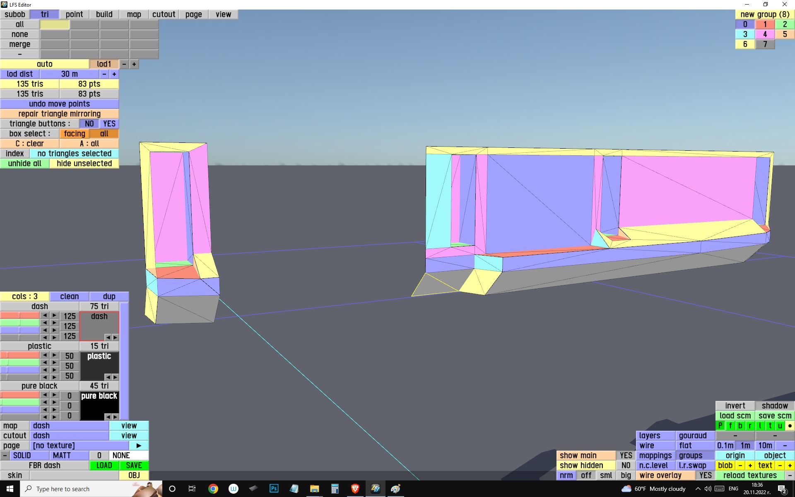Click plus next to lod1
Viewport: 795px width, 497px height.
(134, 64)
